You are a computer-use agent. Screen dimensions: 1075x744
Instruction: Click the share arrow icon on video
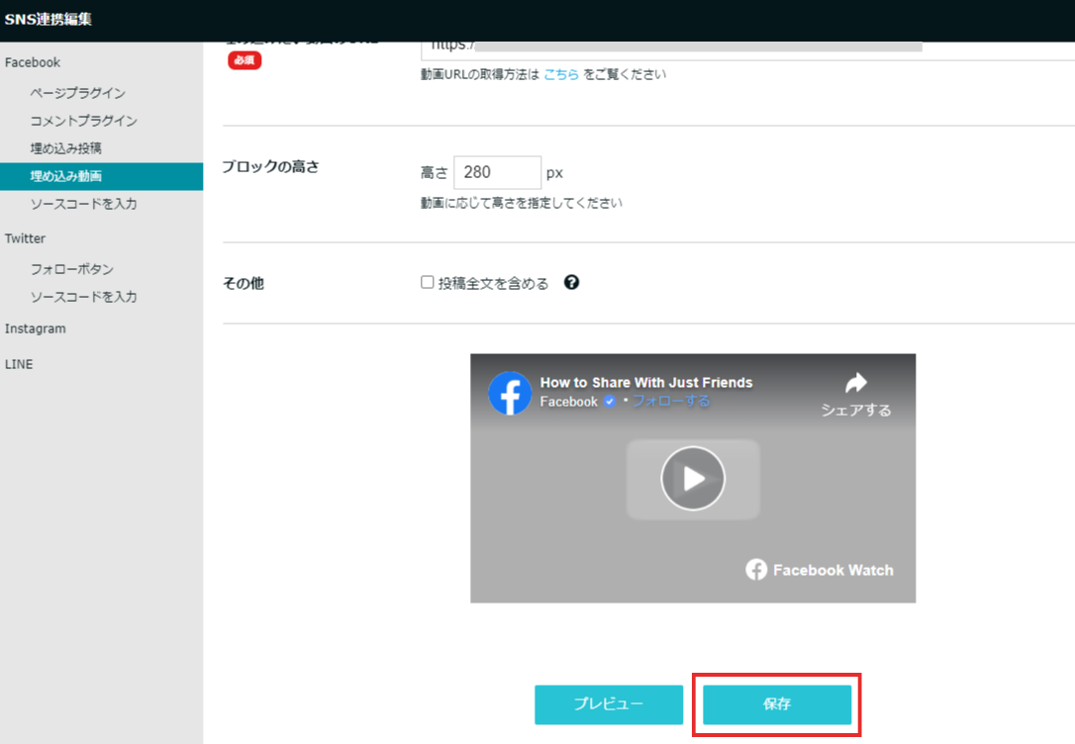coord(855,383)
